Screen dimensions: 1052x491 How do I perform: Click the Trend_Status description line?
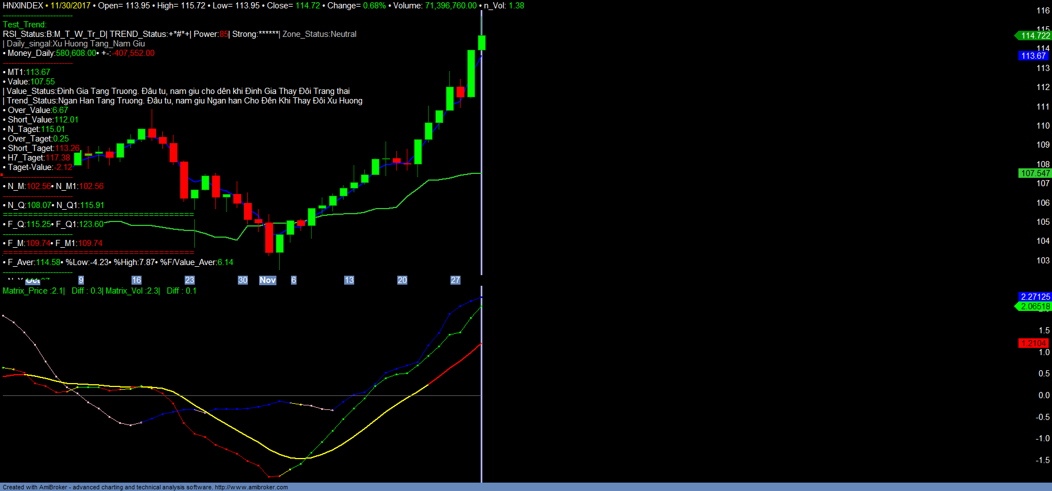pyautogui.click(x=184, y=101)
